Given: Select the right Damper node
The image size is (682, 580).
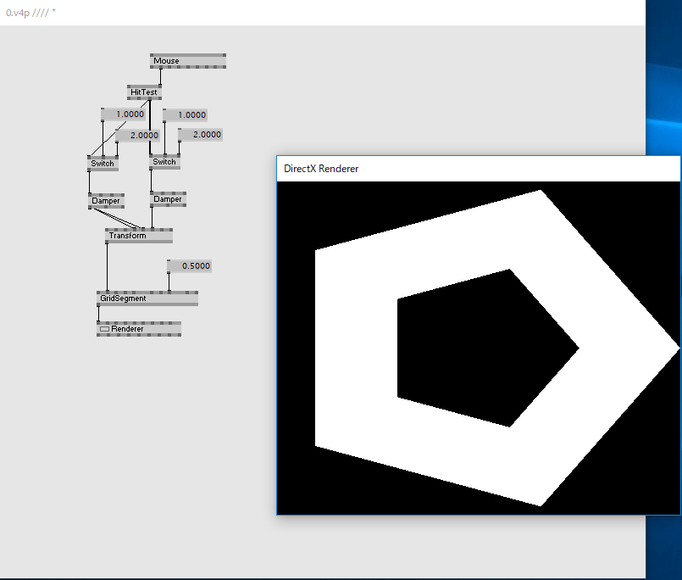Looking at the screenshot, I should point(169,199).
